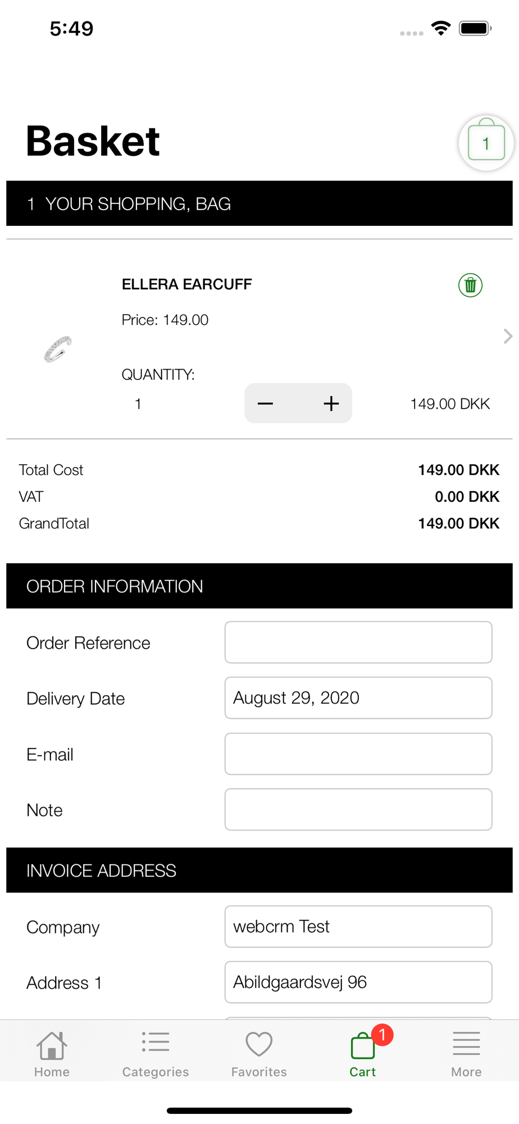Increase quantity with plus button
Image resolution: width=519 pixels, height=1124 pixels.
(x=331, y=404)
